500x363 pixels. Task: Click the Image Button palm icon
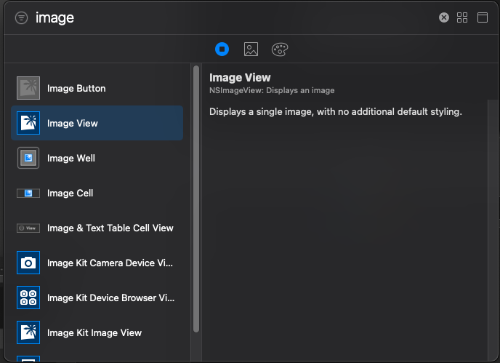[28, 88]
